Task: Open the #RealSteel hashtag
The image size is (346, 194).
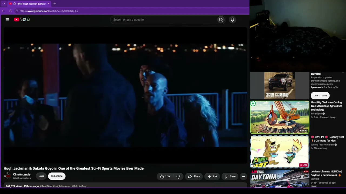Action: 46,186
